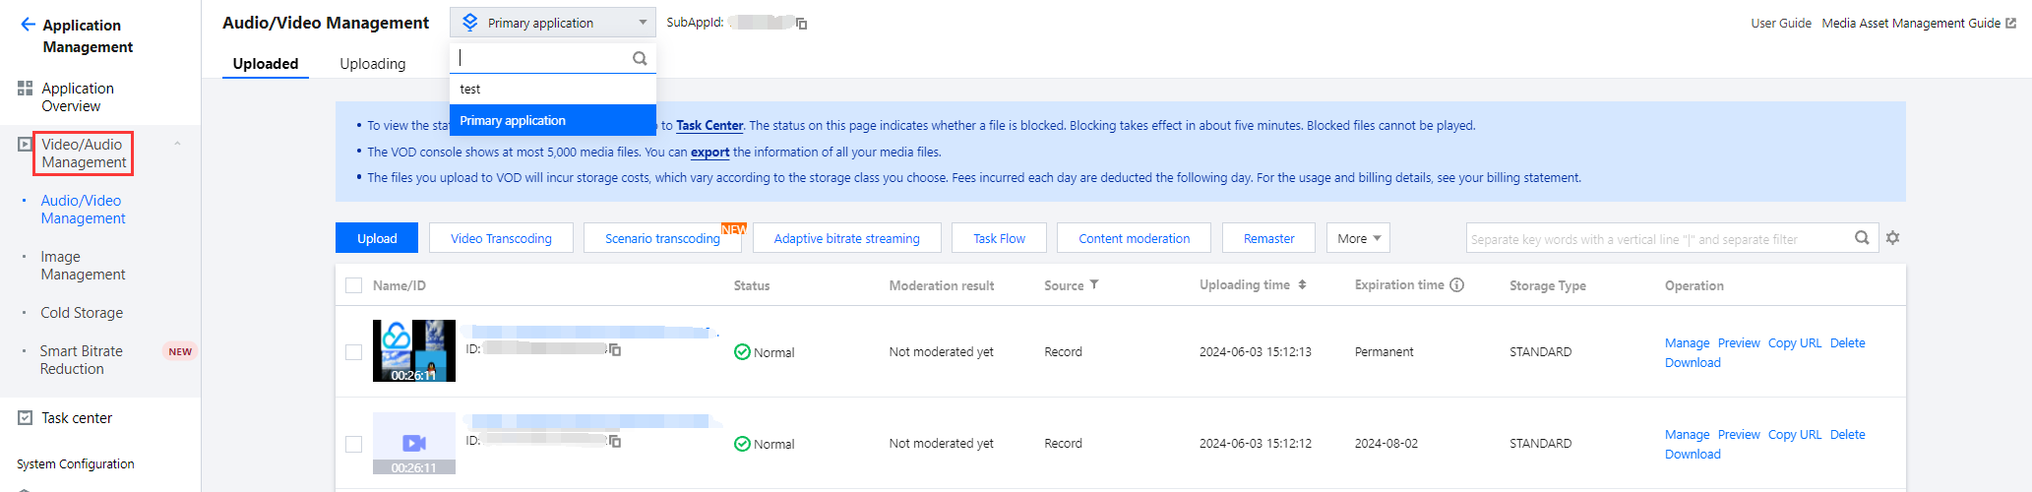2032x492 pixels.
Task: Click the search magnifier in the application dropdown
Action: 640,58
